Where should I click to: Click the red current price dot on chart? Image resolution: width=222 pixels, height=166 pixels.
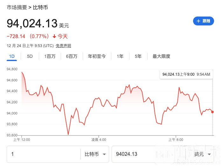212,112
